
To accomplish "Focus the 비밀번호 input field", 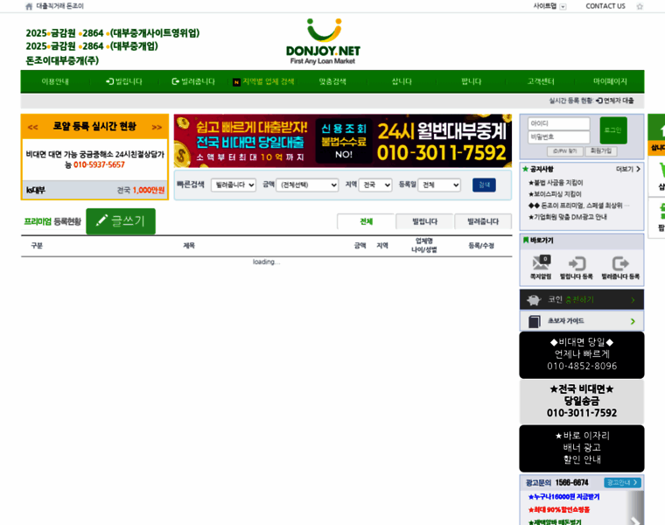I will pyautogui.click(x=558, y=137).
